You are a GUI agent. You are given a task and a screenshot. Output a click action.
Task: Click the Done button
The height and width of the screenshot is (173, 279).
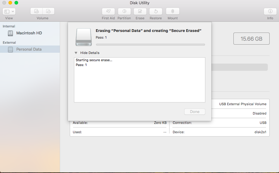(x=195, y=112)
